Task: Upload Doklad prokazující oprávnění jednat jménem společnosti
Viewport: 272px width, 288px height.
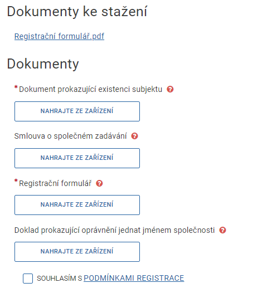Action: pyautogui.click(x=77, y=252)
